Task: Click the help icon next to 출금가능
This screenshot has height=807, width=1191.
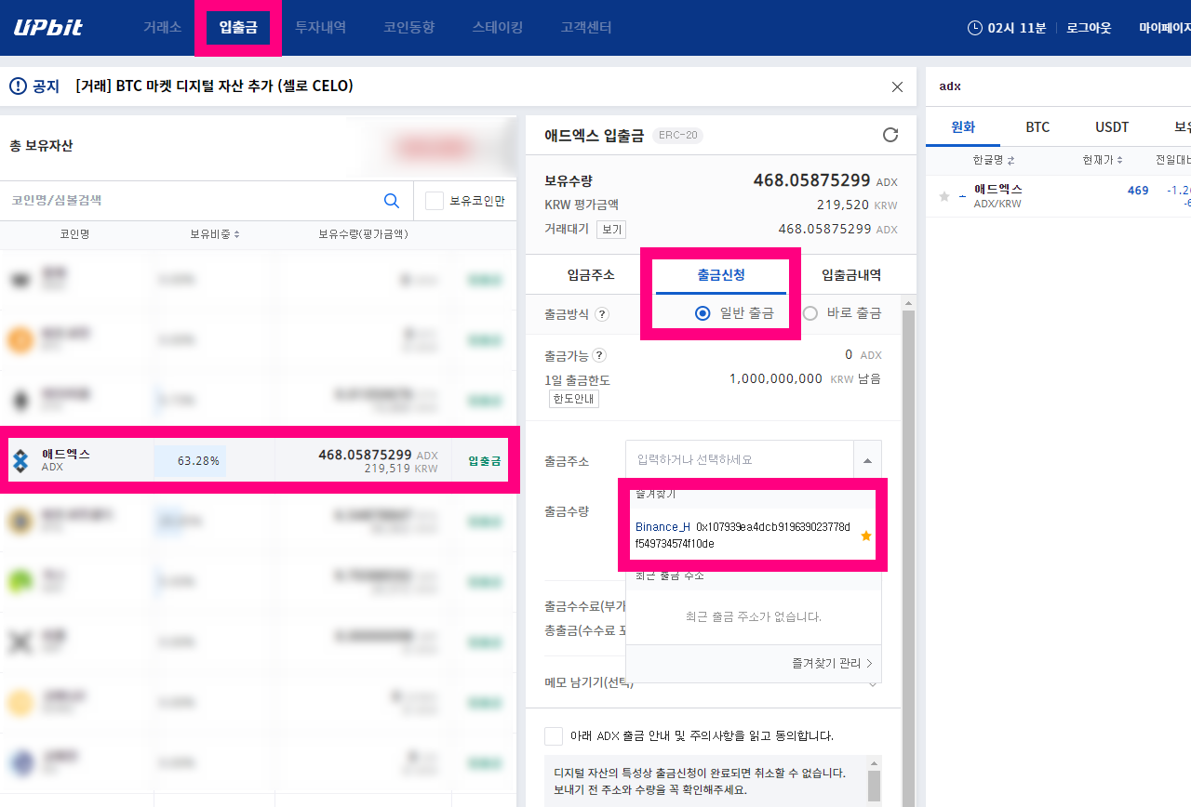Action: (599, 355)
